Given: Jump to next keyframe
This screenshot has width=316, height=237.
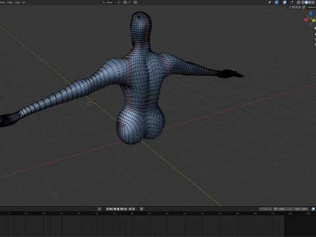Looking at the screenshot, I should coord(122,209).
